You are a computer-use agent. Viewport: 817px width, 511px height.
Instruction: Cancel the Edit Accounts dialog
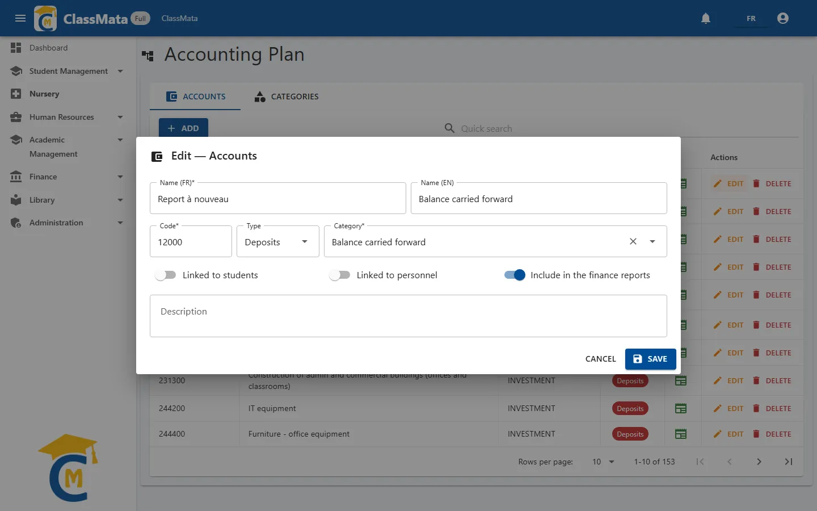tap(600, 359)
